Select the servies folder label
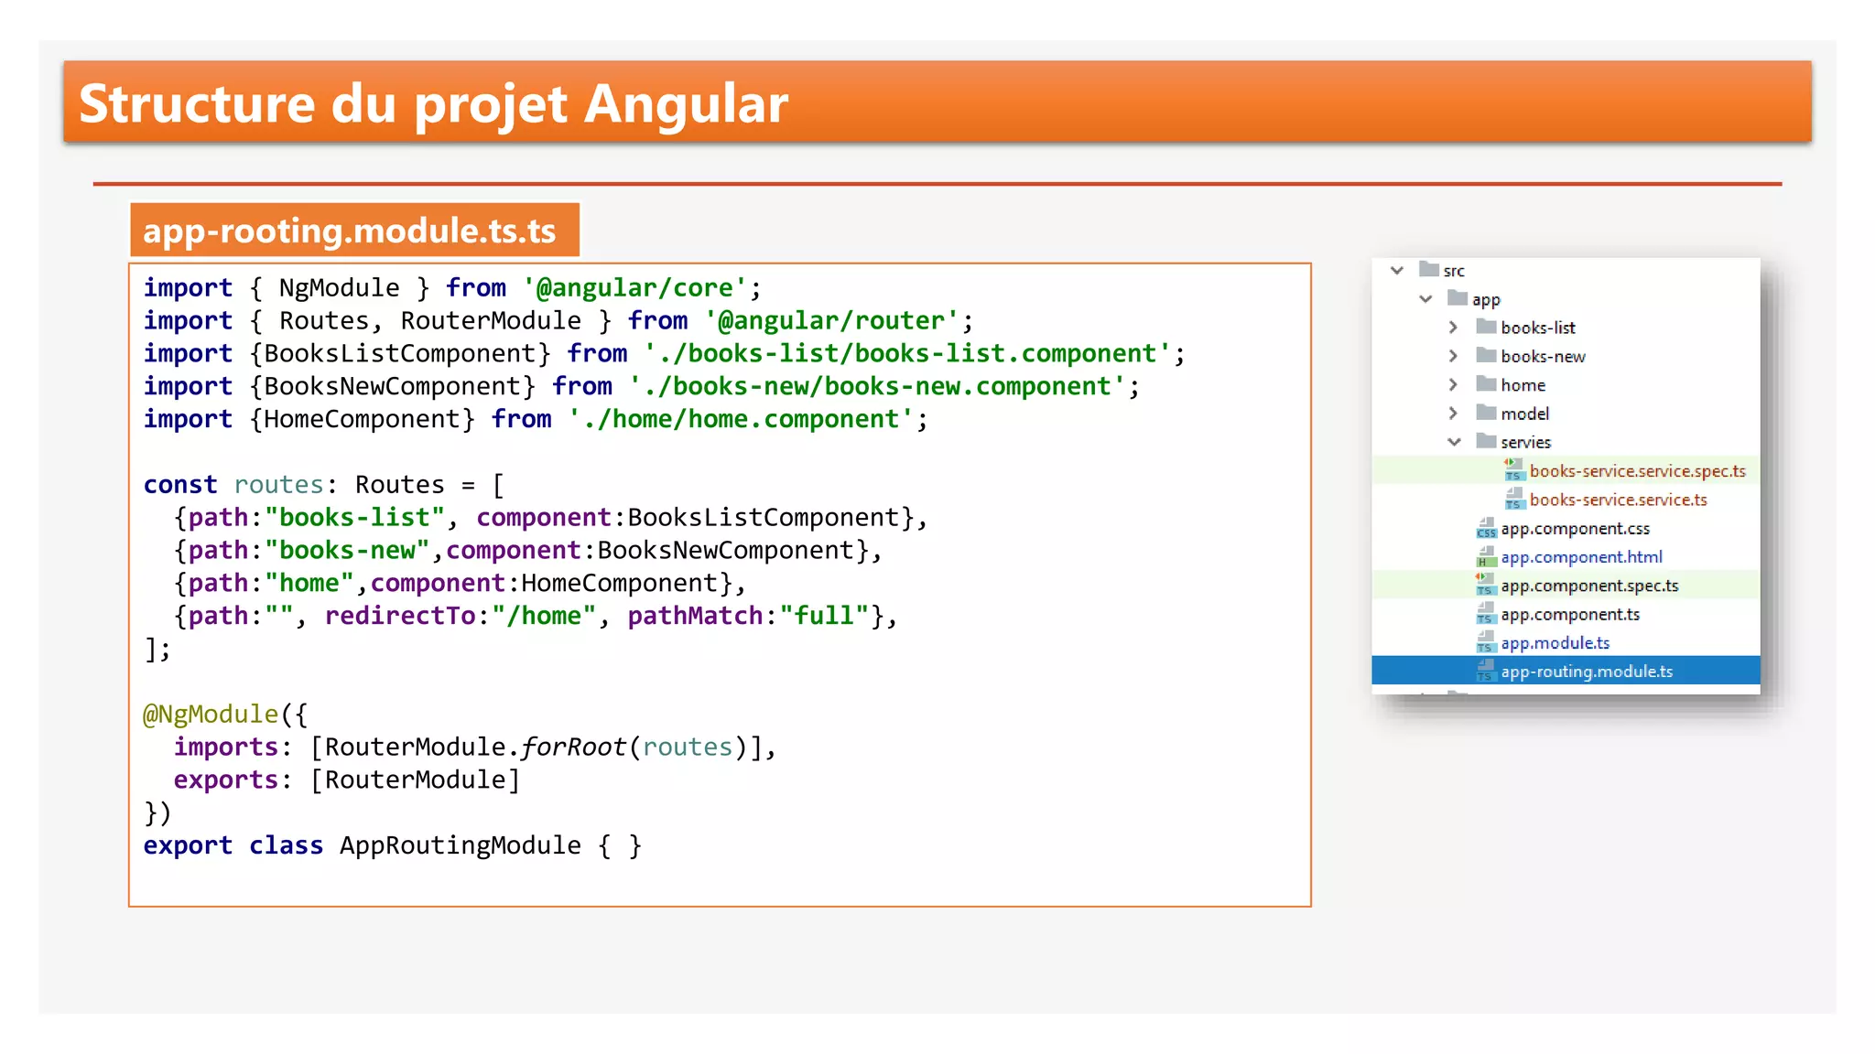Image resolution: width=1875 pixels, height=1054 pixels. coord(1525,442)
